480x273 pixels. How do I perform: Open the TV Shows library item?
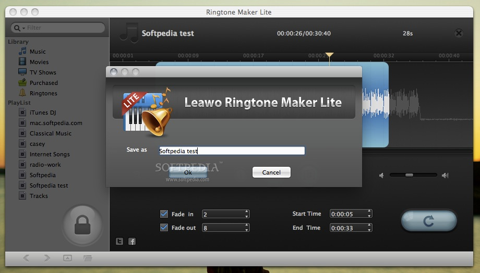[43, 72]
